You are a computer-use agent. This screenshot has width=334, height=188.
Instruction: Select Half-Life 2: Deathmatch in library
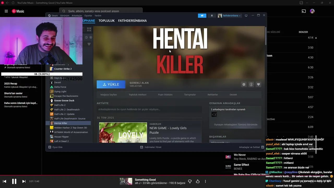(67, 110)
